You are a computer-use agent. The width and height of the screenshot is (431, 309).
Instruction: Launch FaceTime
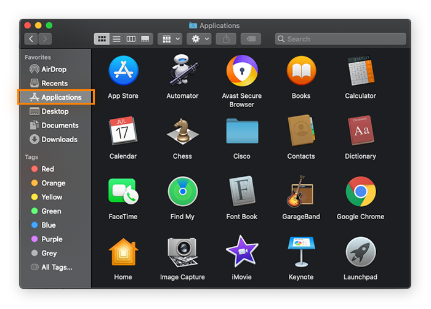pyautogui.click(x=123, y=191)
